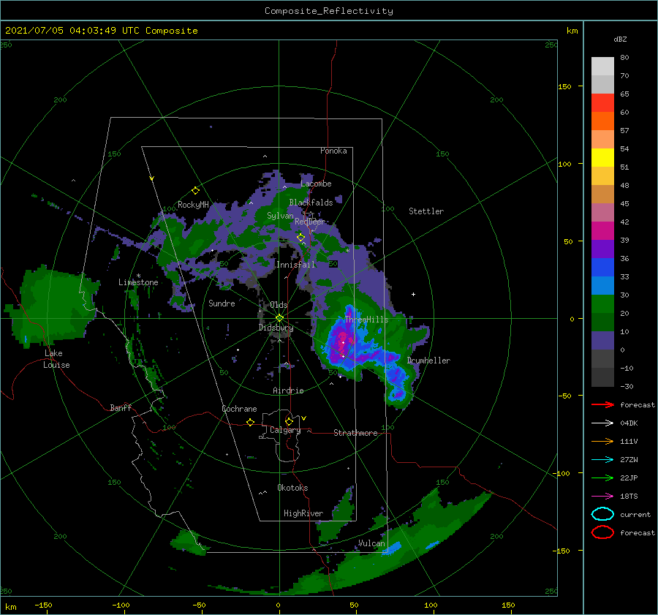Image resolution: width=658 pixels, height=615 pixels.
Task: Pick the light blue 30–33 dBZ swatch
Action: [x=602, y=286]
